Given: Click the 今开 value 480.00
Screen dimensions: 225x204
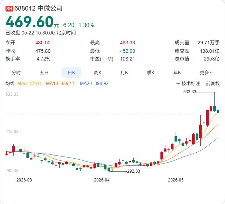Looking at the screenshot, I should point(43,43).
